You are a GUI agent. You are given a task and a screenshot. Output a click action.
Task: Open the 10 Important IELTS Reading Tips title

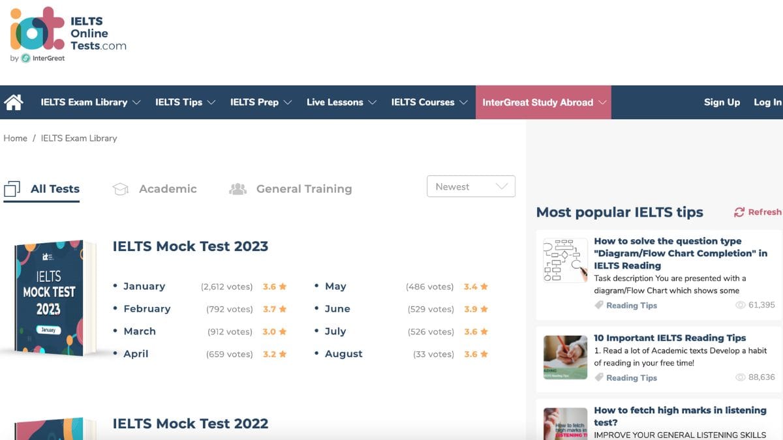(670, 338)
